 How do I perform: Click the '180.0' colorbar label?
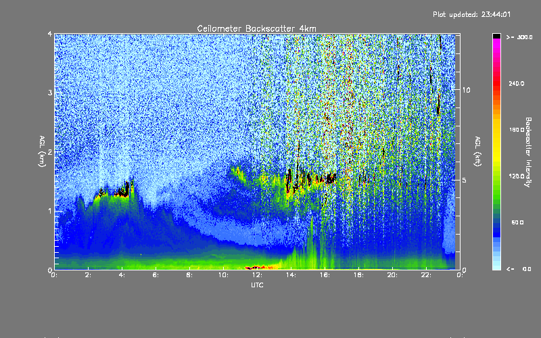click(x=517, y=130)
